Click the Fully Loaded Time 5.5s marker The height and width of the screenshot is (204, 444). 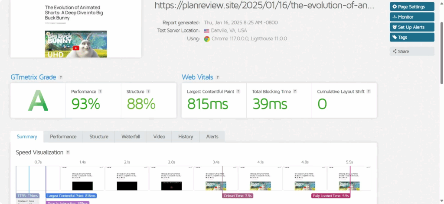pyautogui.click(x=330, y=196)
